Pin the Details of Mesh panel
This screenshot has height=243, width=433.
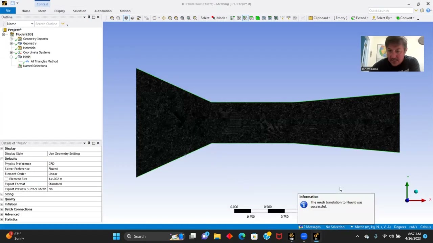89,143
